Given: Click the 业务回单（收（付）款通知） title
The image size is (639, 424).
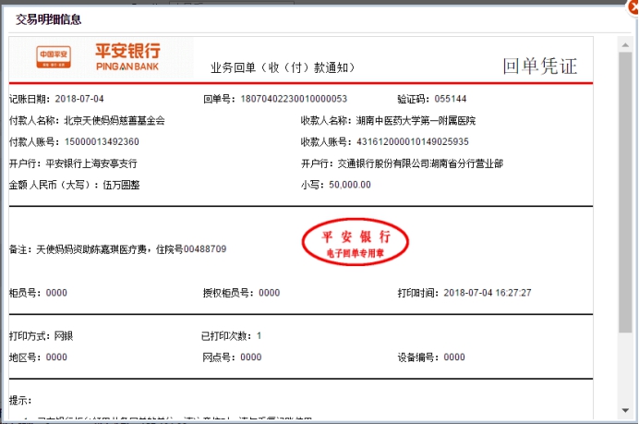Looking at the screenshot, I should click(x=283, y=67).
